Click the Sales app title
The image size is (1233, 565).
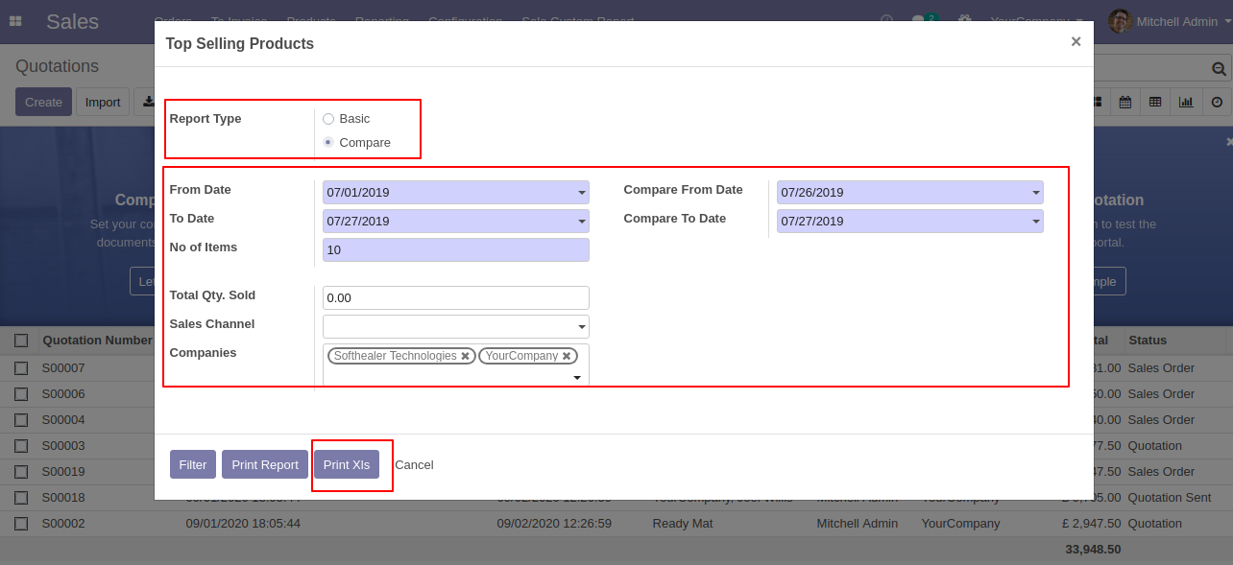coord(72,21)
